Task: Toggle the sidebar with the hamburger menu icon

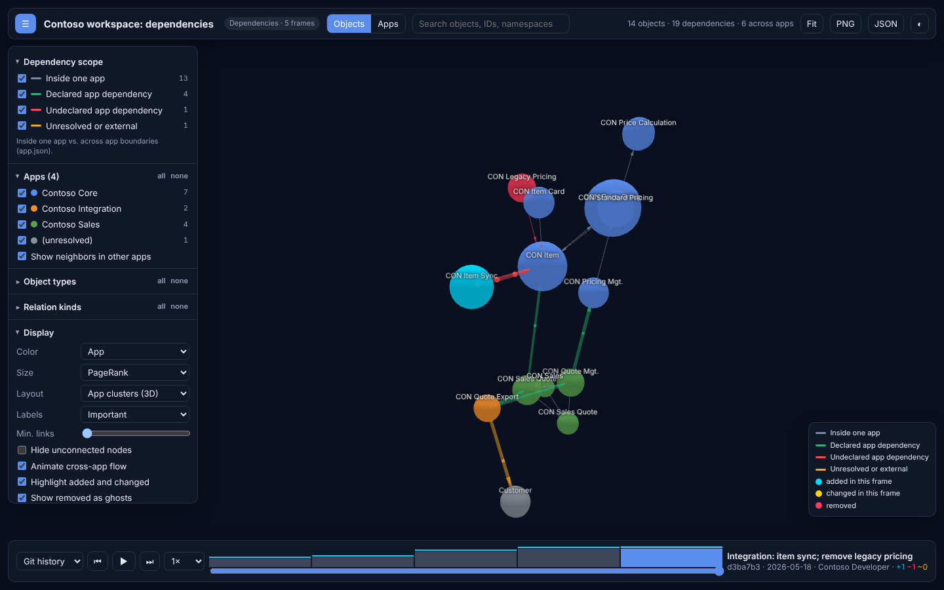Action: 26,24
